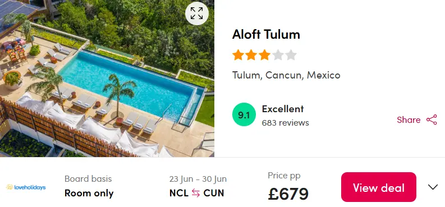The image size is (445, 207).
Task: Open the hotel pool photo
Action: [107, 79]
